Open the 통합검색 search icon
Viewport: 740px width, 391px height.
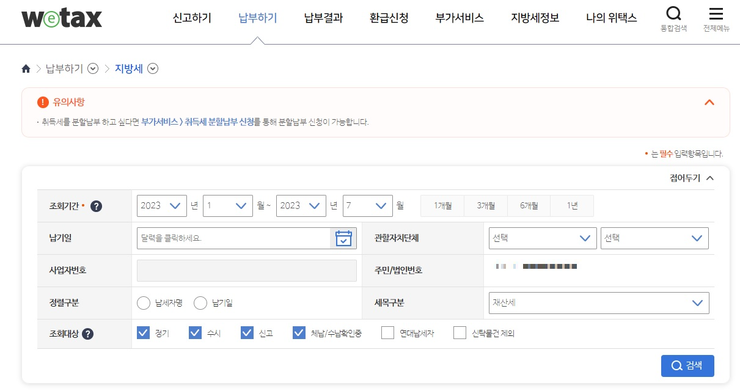click(x=673, y=13)
